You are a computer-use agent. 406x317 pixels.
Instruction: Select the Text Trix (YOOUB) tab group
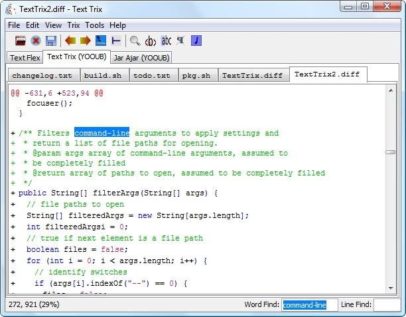coord(77,56)
